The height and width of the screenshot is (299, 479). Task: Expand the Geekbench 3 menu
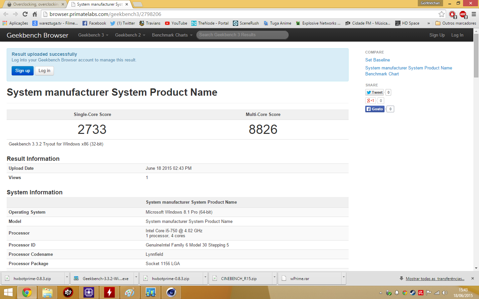pos(93,35)
